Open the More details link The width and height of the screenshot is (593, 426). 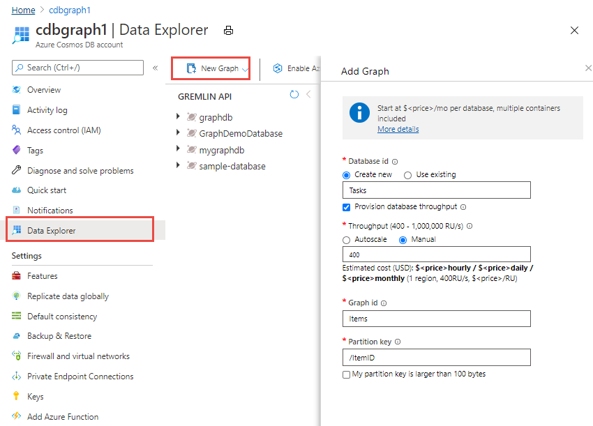tap(398, 129)
